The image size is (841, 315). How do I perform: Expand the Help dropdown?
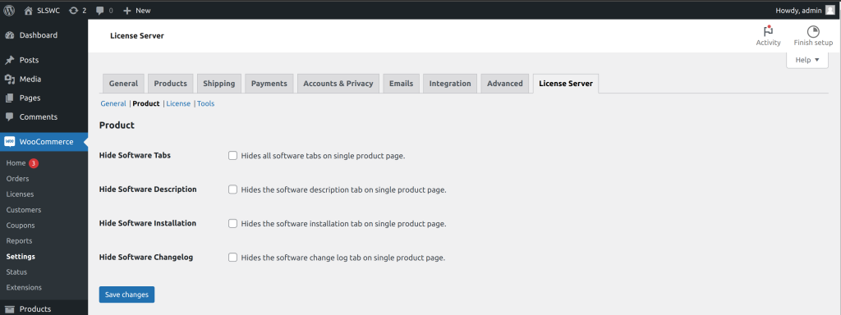click(x=807, y=60)
